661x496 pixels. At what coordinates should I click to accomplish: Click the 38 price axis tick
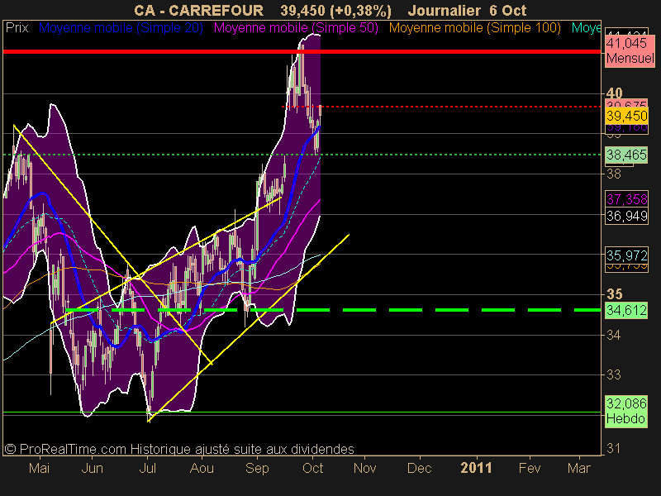[614, 174]
